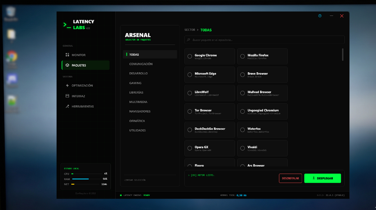Image resolution: width=376 pixels, height=210 pixels.
Task: Select the Mozilla Firefox package
Action: (x=262, y=57)
